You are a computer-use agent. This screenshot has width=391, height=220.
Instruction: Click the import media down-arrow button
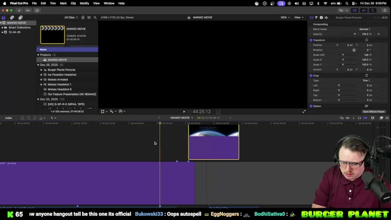[19, 10]
